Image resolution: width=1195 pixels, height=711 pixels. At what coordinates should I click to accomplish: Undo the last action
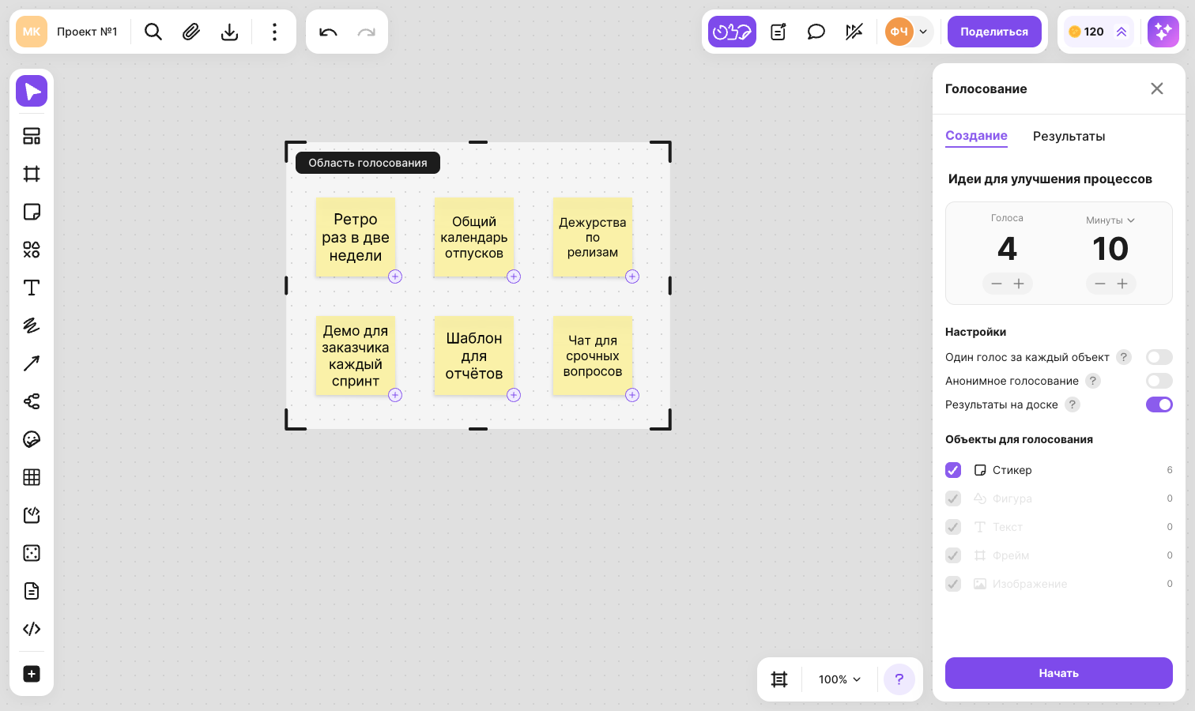pyautogui.click(x=328, y=32)
